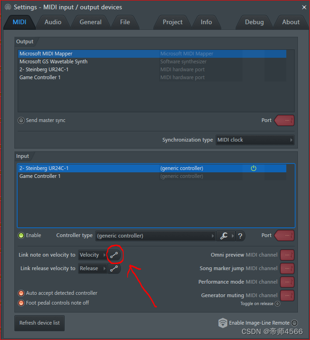Viewport: 310px width, 340px height.
Task: Click Generator muting MIDI channel box
Action: [287, 295]
